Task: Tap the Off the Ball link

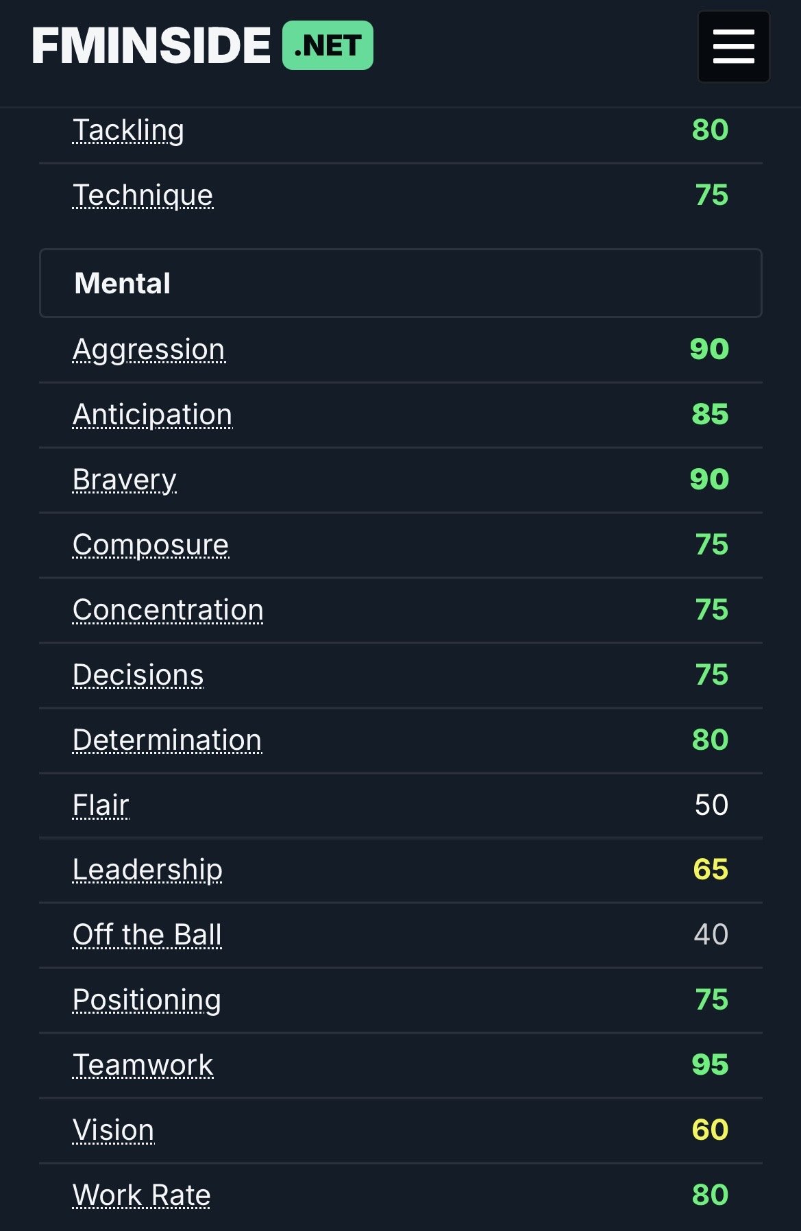Action: click(147, 935)
